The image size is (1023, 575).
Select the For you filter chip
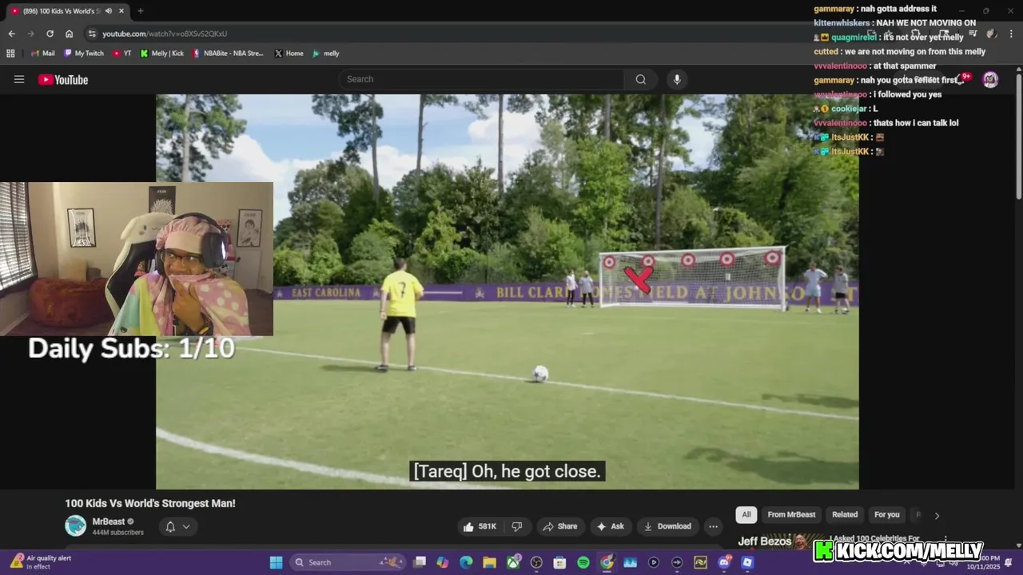886,515
